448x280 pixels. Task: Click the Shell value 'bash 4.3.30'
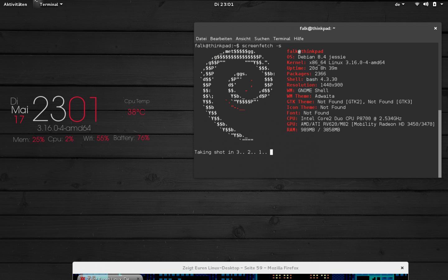click(x=322, y=79)
